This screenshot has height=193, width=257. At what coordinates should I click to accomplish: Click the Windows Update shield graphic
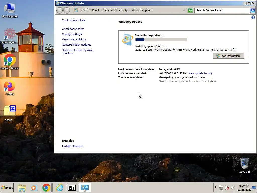[x=127, y=39]
